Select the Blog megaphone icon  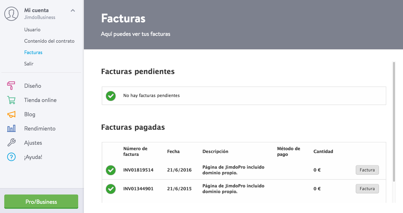11,114
